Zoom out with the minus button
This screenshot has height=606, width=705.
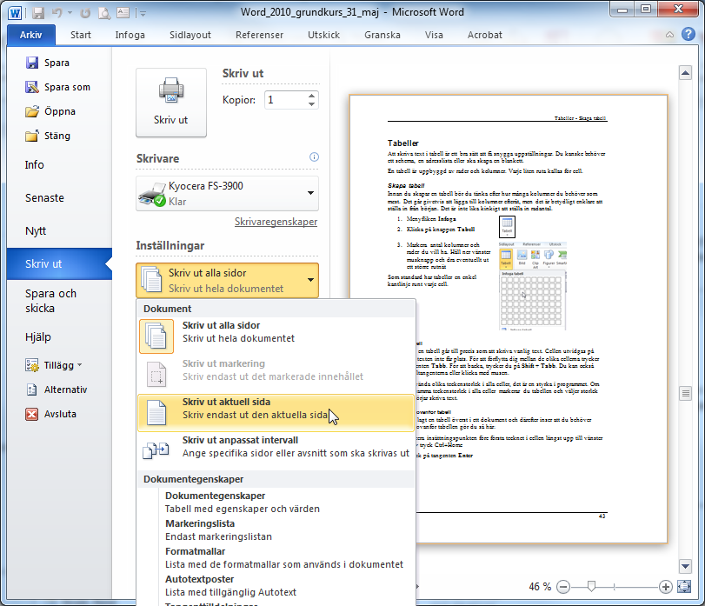tap(563, 587)
